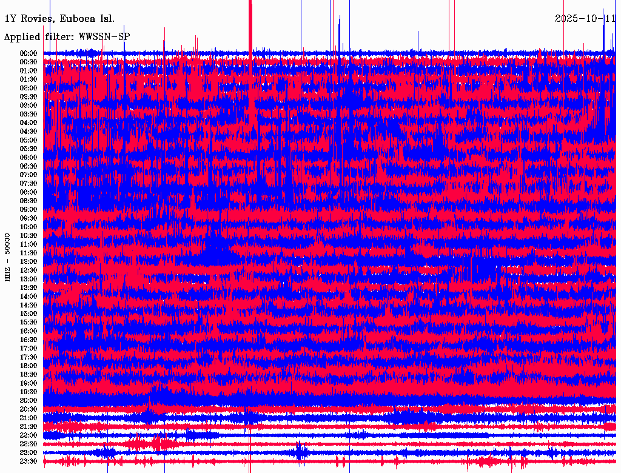
Task: Click the 15:00 time label
Action: click(x=29, y=314)
